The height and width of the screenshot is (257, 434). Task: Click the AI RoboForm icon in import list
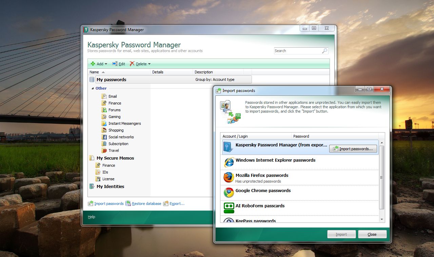pyautogui.click(x=229, y=208)
